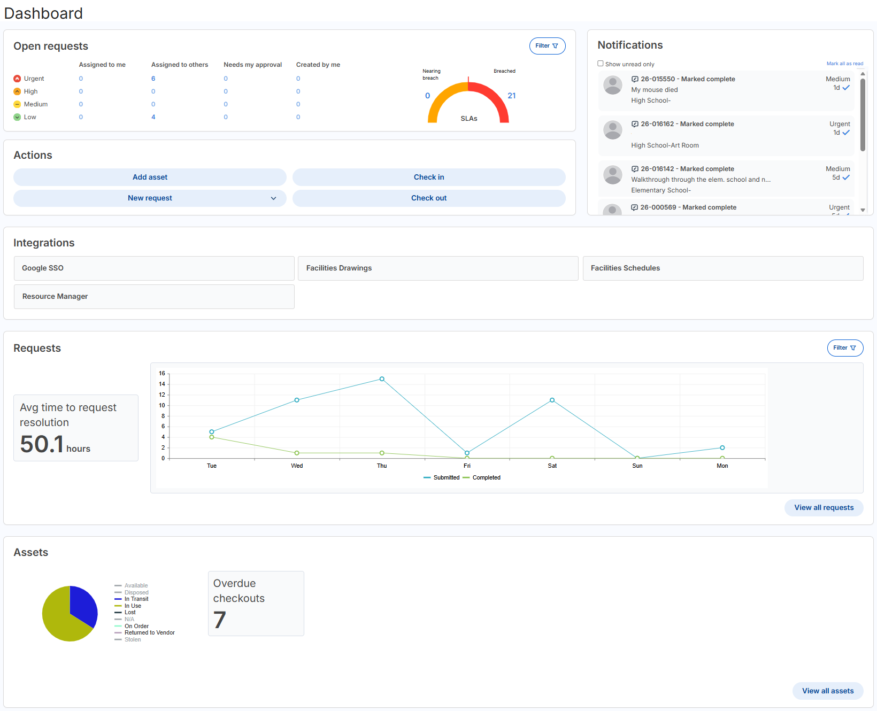
Task: Click View all requests
Action: [x=824, y=507]
